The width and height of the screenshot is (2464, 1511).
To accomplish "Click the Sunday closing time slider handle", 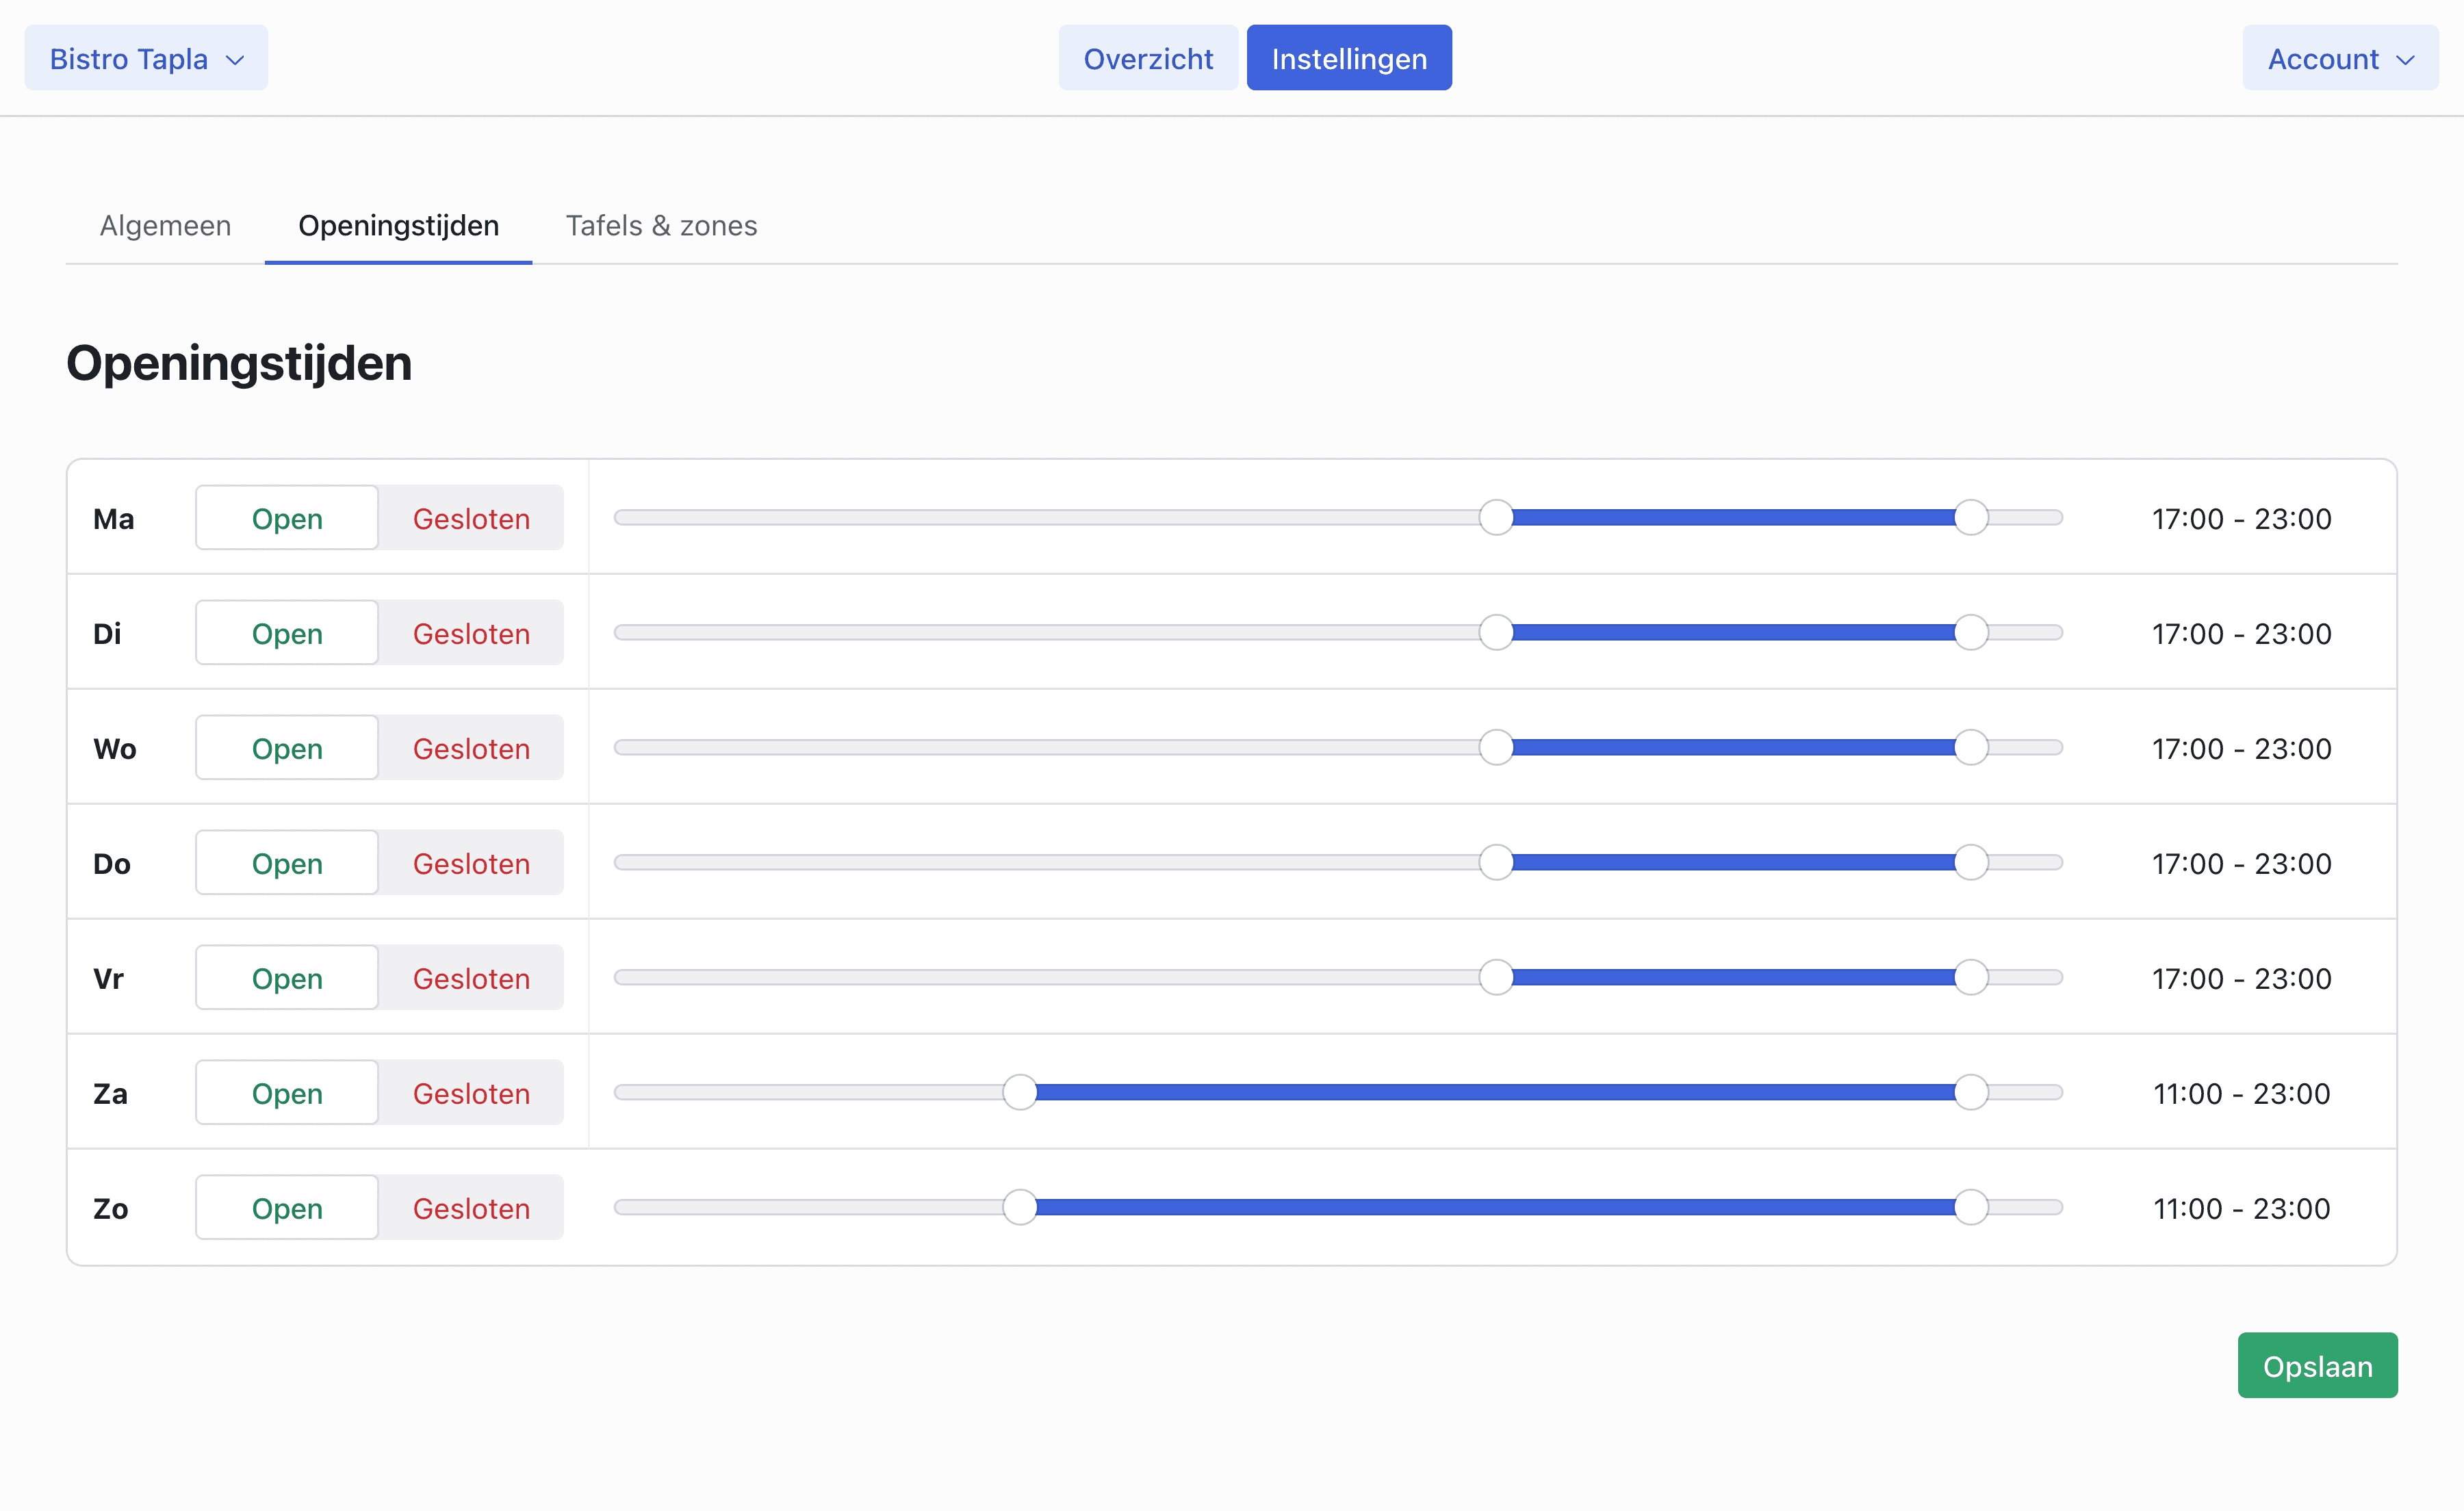I will pyautogui.click(x=1970, y=1207).
